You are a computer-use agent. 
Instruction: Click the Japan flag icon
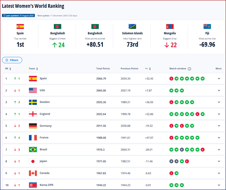pyautogui.click(x=33, y=161)
